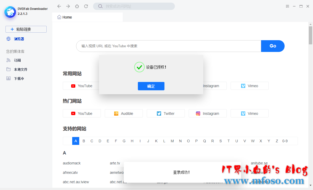Click the video URL input field
This screenshot has width=313, height=190.
point(169,46)
